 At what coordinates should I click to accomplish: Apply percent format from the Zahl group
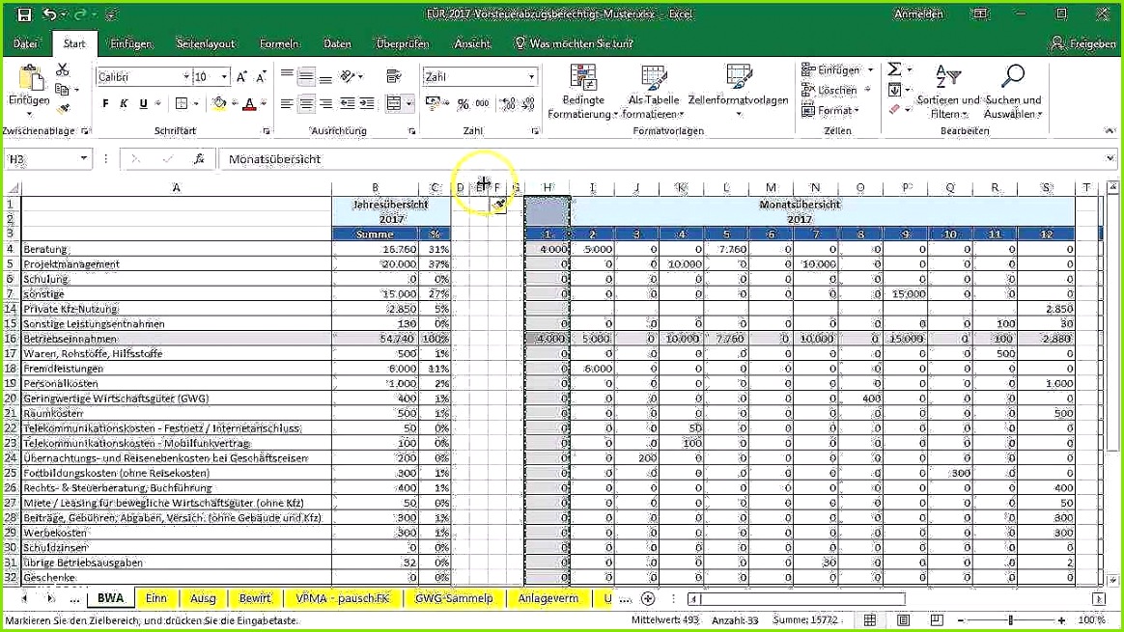[x=464, y=103]
